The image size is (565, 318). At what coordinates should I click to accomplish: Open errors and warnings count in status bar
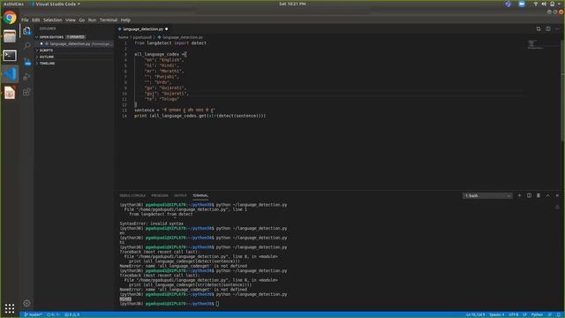click(72, 314)
